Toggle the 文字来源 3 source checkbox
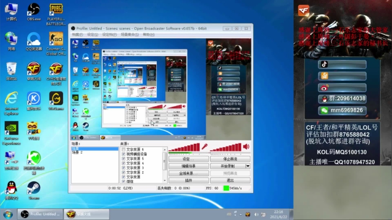Viewport: 392px width, 220px height. click(123, 168)
